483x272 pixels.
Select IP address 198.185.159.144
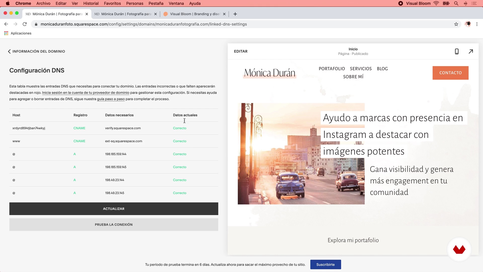click(x=116, y=154)
